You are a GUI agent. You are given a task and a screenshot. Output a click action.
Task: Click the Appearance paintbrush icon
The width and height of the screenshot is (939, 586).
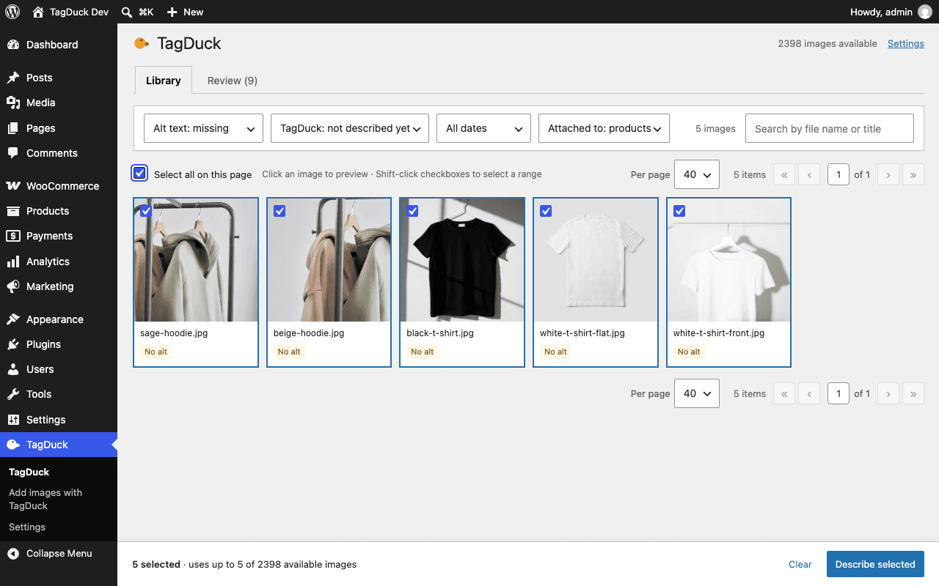(13, 319)
